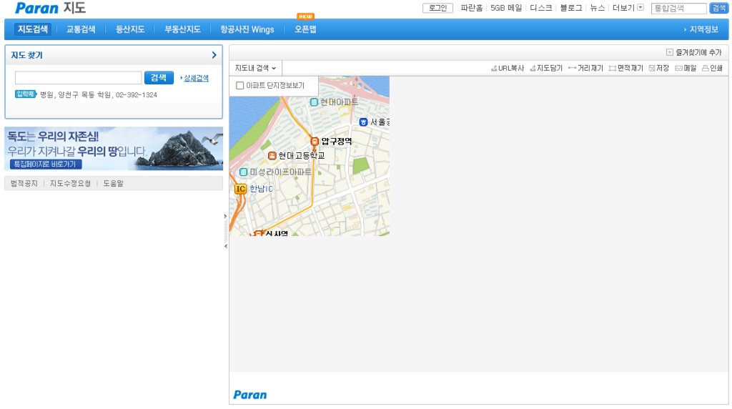Click the Paran 지도 logo
This screenshot has height=409, width=732.
pyautogui.click(x=50, y=8)
